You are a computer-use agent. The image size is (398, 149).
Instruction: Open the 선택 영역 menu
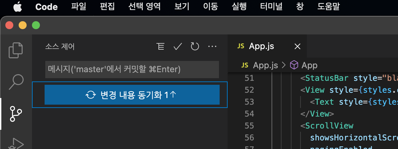[x=144, y=7]
